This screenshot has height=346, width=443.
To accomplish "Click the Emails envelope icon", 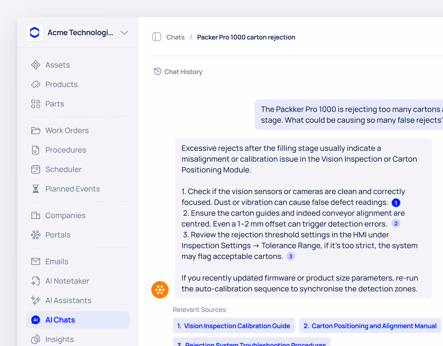I will [36, 261].
